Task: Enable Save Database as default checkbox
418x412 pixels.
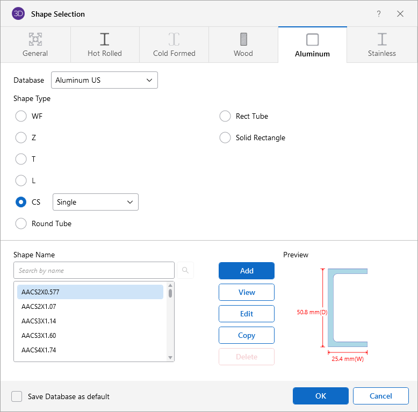Action: (x=18, y=396)
